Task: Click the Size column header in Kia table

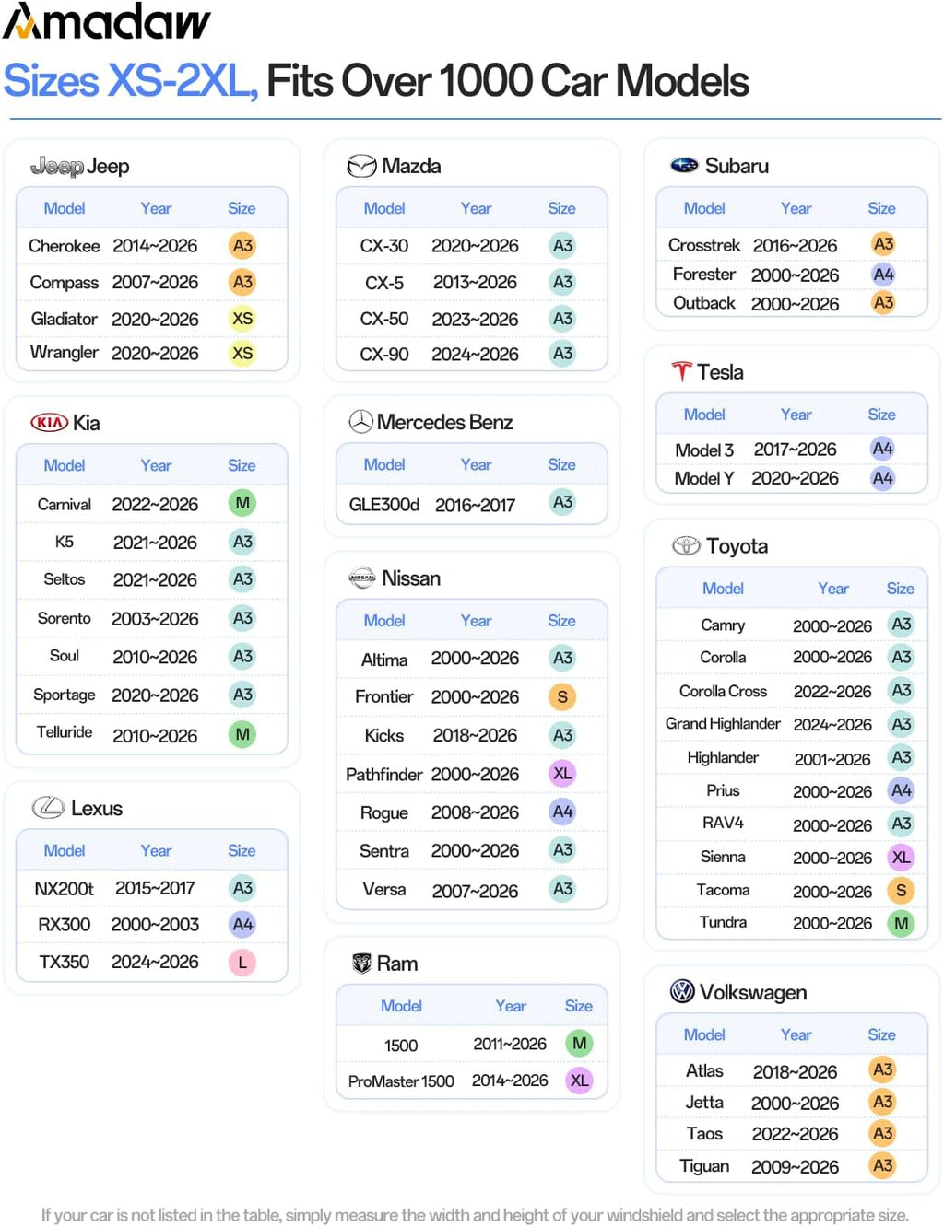Action: point(242,465)
